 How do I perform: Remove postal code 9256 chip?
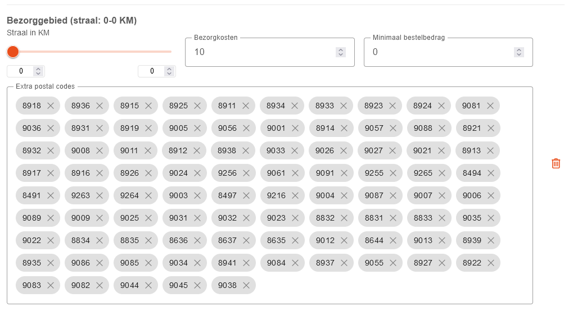click(246, 173)
